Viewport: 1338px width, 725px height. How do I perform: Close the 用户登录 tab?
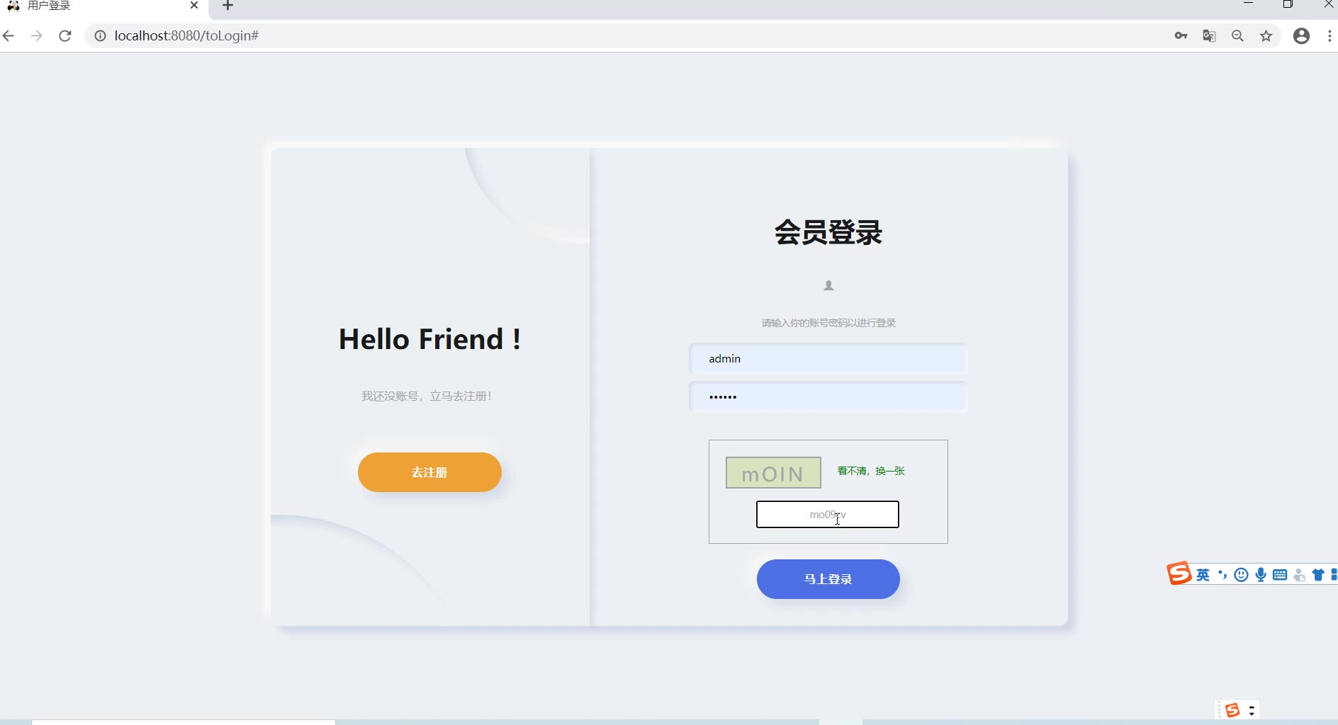[194, 6]
